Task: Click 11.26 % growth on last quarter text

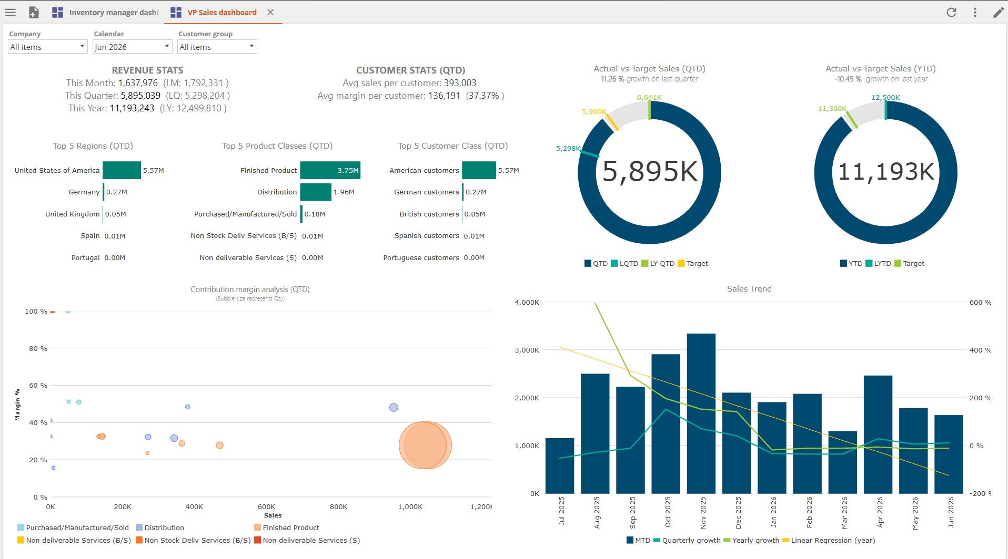Action: (x=650, y=79)
